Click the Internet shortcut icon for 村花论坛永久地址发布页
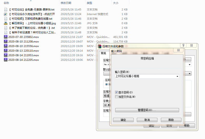Image resolution: width=205 pixels, height=139 pixels. tap(6, 14)
